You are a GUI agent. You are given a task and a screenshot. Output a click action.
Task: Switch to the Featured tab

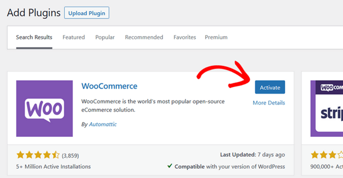(x=73, y=37)
